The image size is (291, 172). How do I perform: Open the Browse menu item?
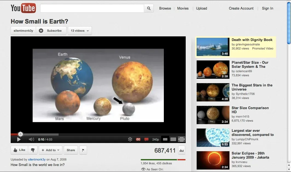[165, 8]
